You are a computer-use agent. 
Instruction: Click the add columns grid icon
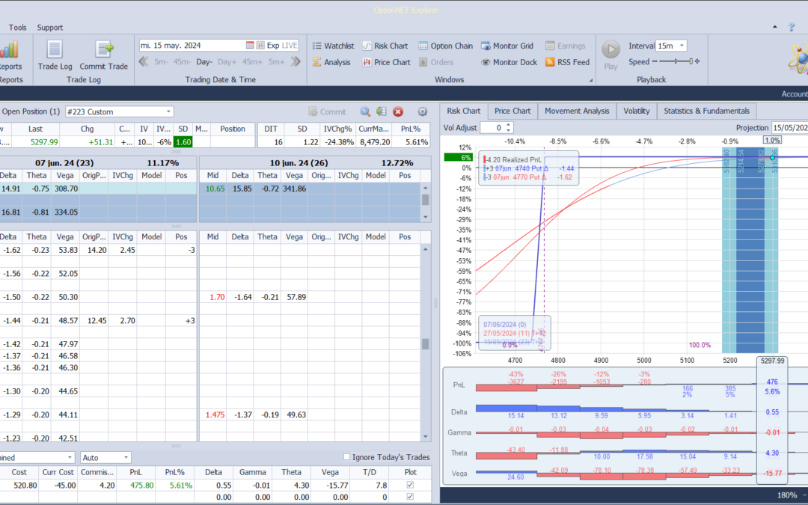pyautogui.click(x=382, y=111)
